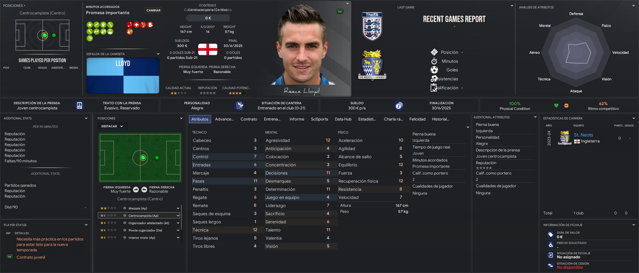Expand the Mezzala (Ap) role chevron
The image size is (639, 273).
pos(178,208)
